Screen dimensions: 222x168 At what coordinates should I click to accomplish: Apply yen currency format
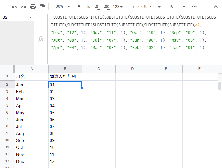(79, 6)
